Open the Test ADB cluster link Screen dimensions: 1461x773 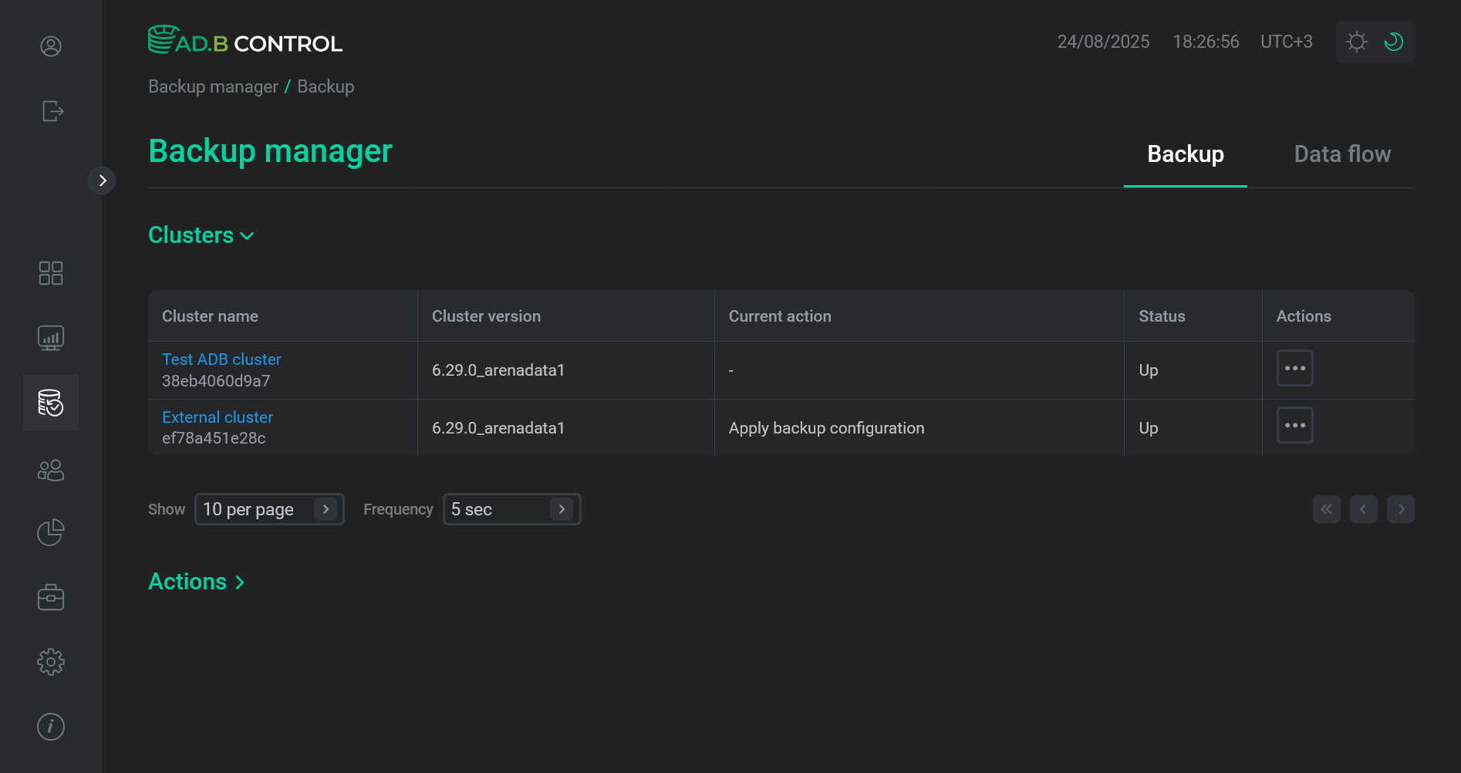(221, 359)
